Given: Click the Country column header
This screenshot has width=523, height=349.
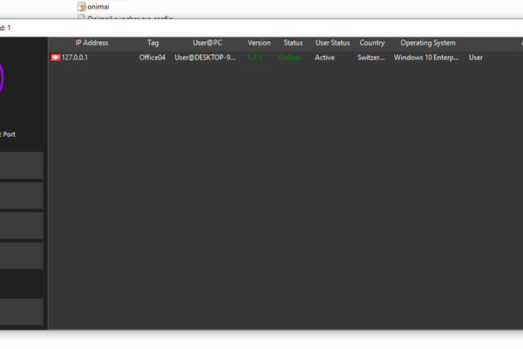Looking at the screenshot, I should coord(372,43).
